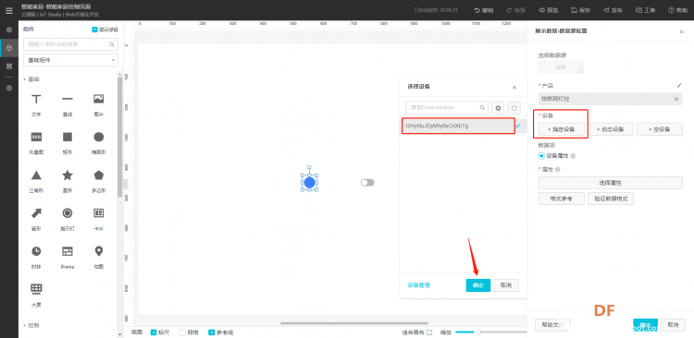Click 发布 publish in top toolbar
Viewport: 694px width, 338px height.
pos(613,10)
